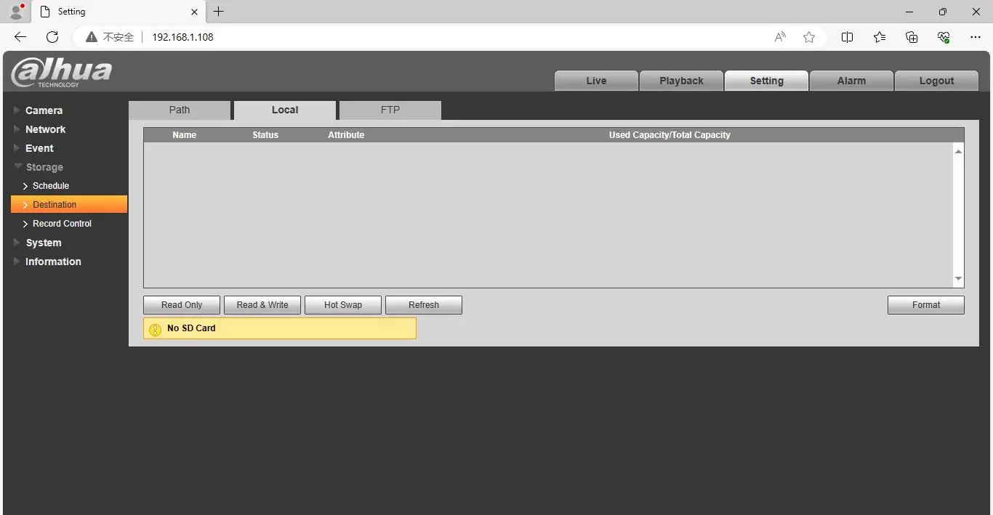Open the browser settings ellipsis menu
This screenshot has width=993, height=515.
point(976,37)
